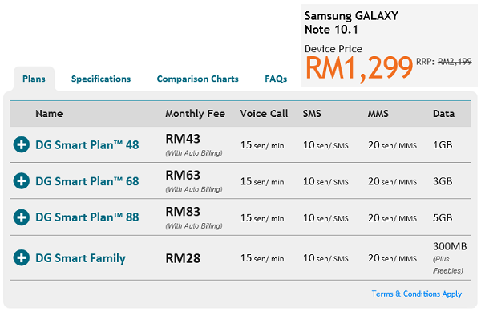Click the Samsung GALAXY Note 10.1 title

point(351,22)
